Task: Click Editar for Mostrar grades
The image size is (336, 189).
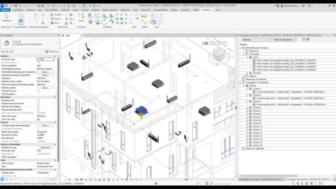Action: (45, 88)
